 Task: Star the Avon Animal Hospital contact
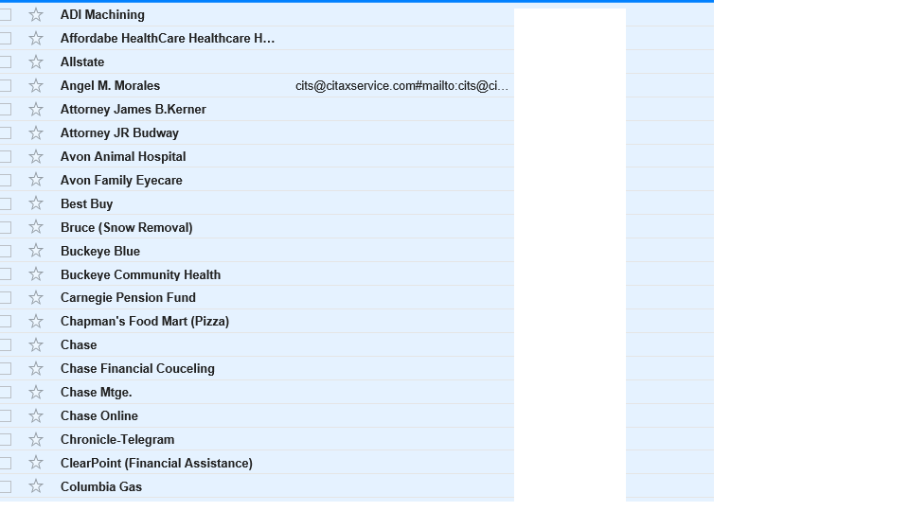tap(36, 156)
